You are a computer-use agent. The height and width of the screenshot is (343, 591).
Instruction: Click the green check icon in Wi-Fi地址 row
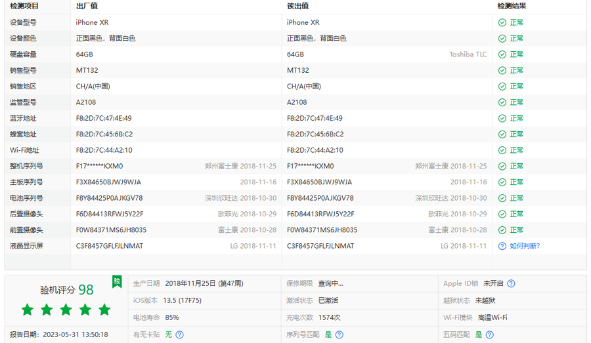pos(502,150)
